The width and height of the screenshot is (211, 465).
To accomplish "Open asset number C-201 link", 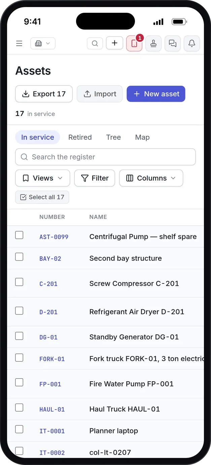I will tap(48, 284).
